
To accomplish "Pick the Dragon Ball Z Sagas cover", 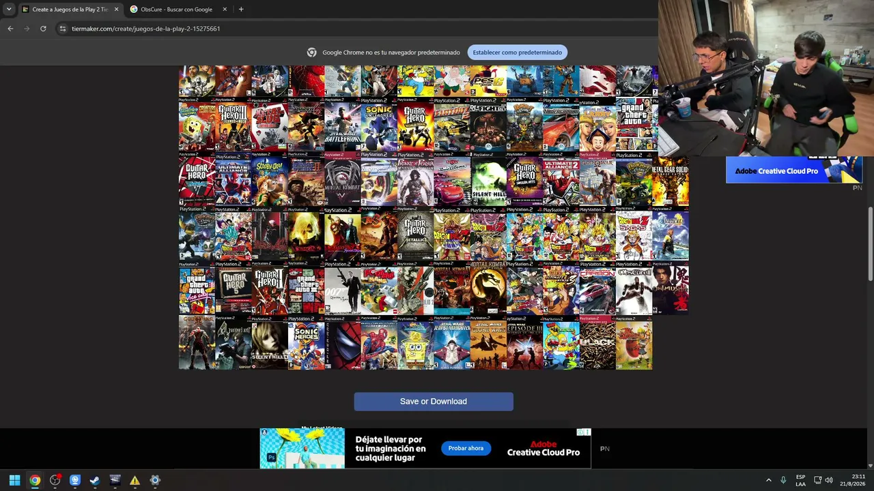I will coord(634,235).
